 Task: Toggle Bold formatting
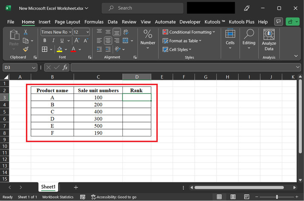point(45,41)
